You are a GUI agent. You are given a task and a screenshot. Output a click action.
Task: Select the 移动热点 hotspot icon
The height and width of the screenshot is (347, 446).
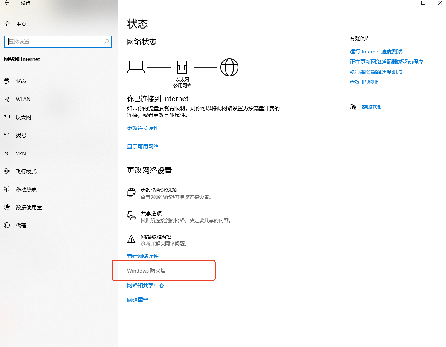7,189
